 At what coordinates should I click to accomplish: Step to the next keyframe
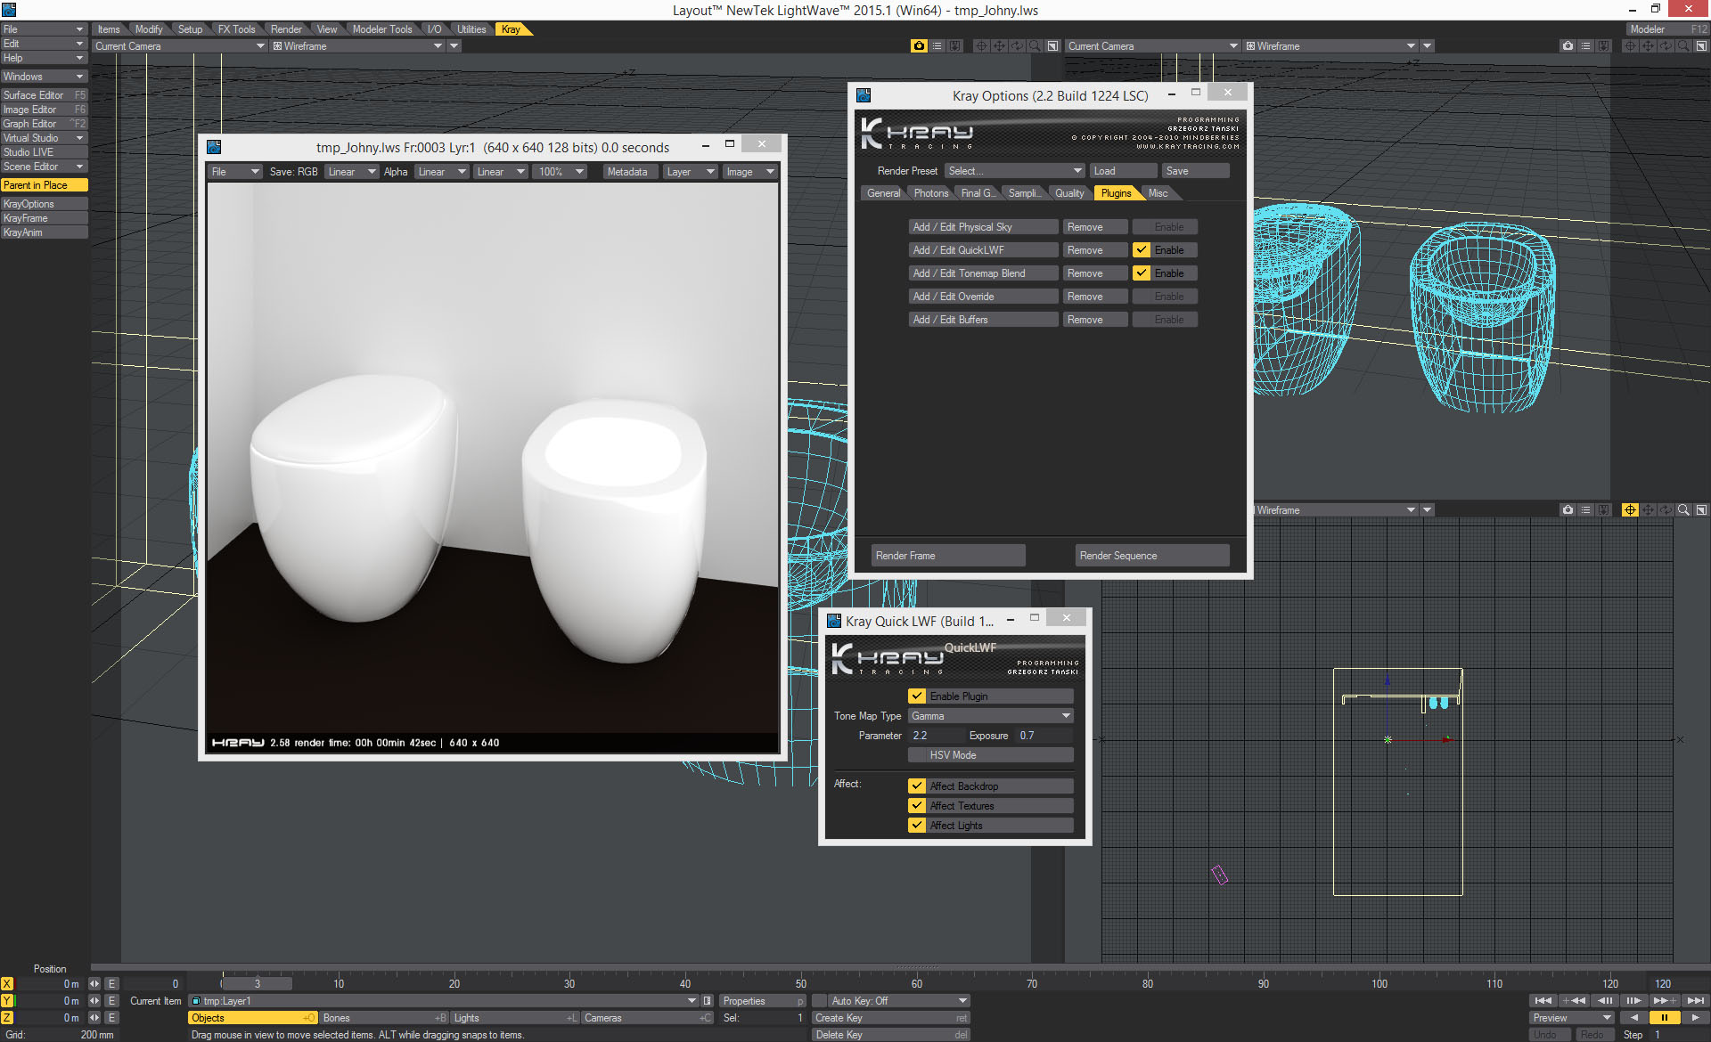(x=1664, y=1000)
